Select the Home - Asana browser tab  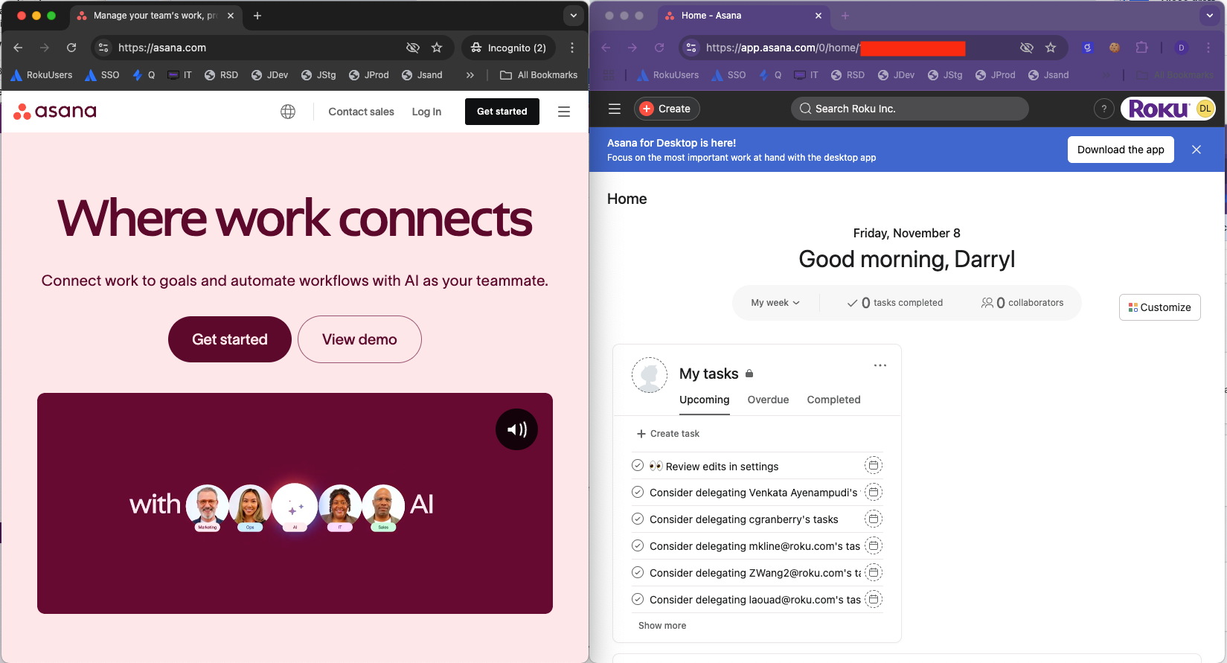pos(744,16)
